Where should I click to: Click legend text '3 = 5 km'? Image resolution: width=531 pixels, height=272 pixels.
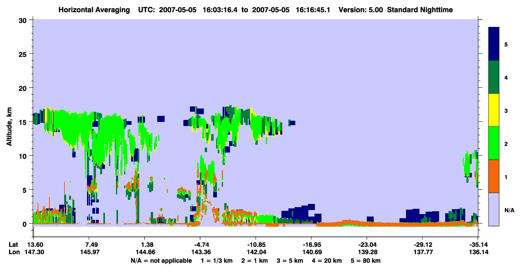(x=290, y=261)
